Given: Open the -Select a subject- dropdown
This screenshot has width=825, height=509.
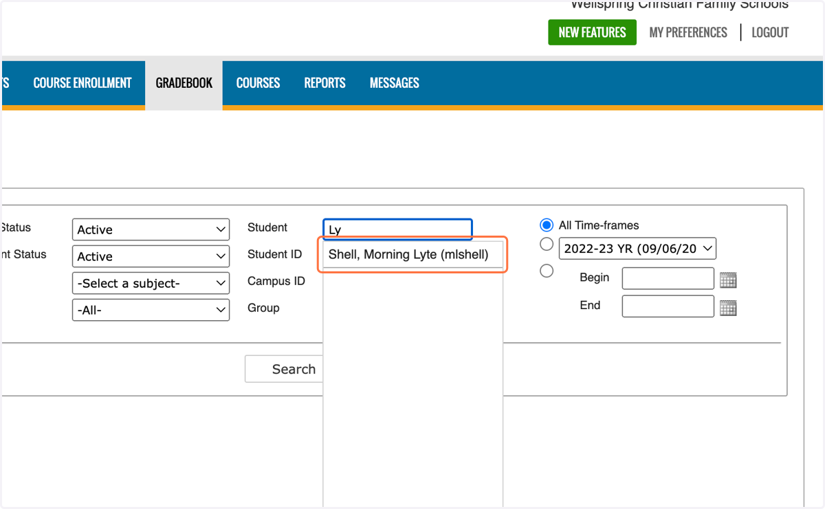Looking at the screenshot, I should (151, 283).
